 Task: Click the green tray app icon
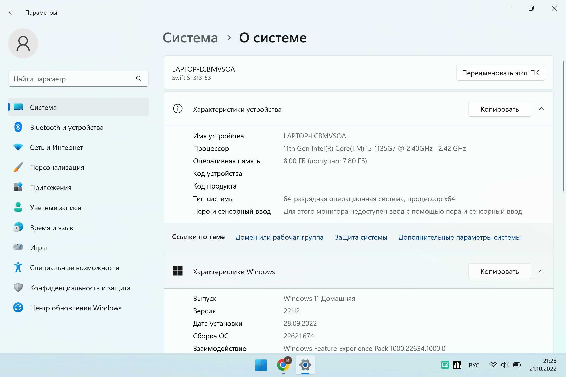[x=445, y=365]
